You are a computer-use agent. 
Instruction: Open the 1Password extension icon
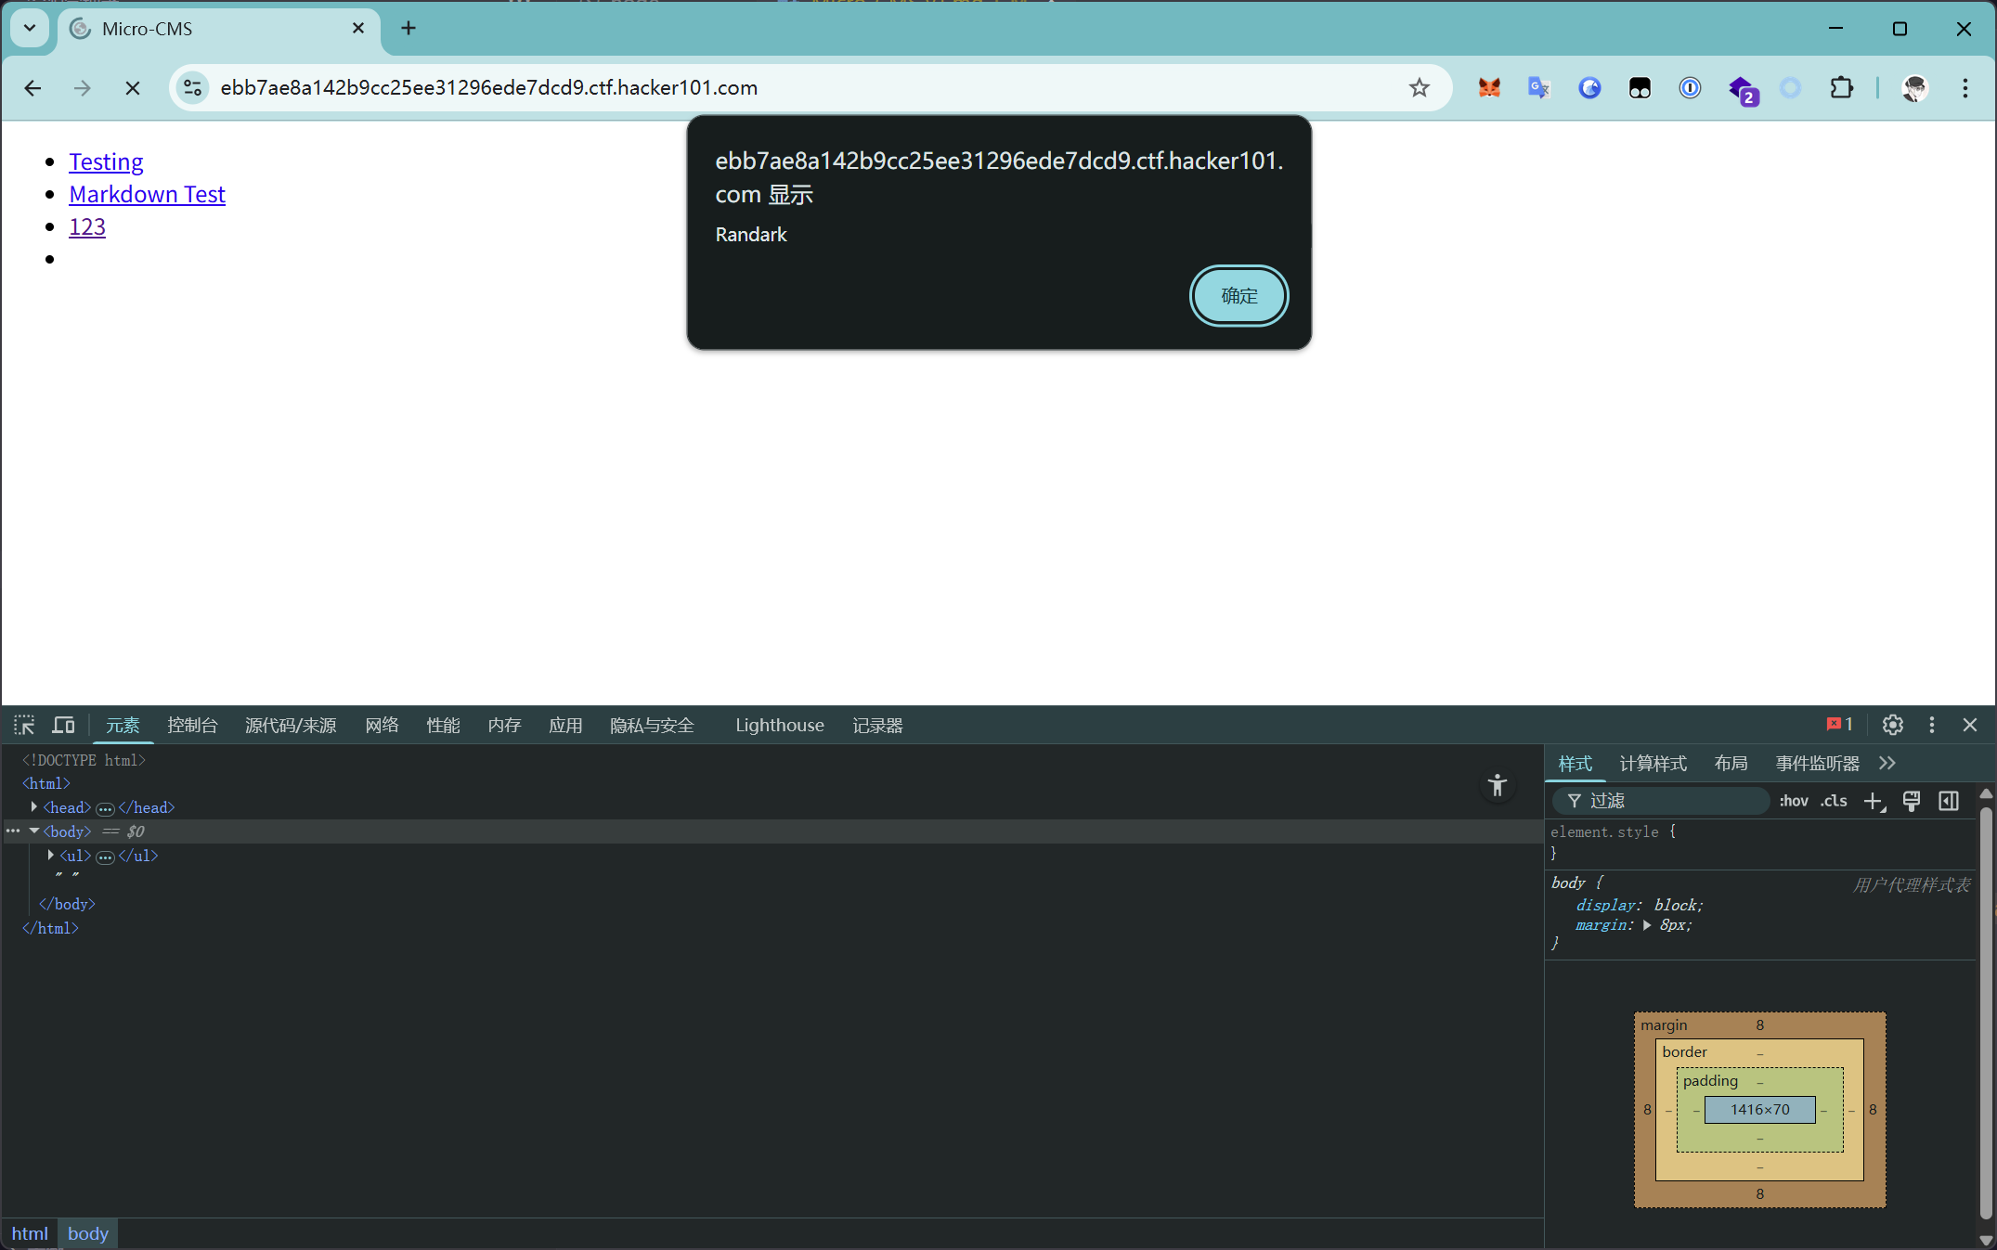point(1690,88)
